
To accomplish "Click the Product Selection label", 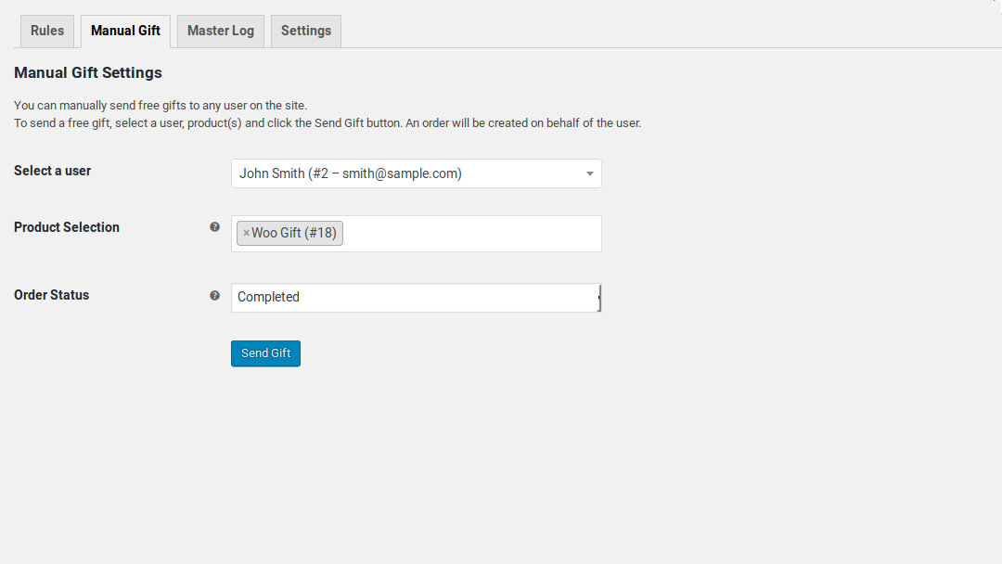I will [67, 227].
